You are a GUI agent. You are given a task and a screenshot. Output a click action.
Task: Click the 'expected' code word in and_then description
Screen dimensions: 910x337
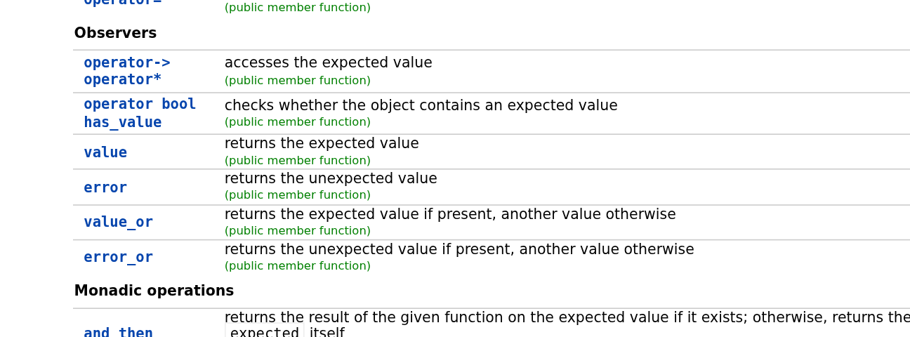click(x=265, y=333)
